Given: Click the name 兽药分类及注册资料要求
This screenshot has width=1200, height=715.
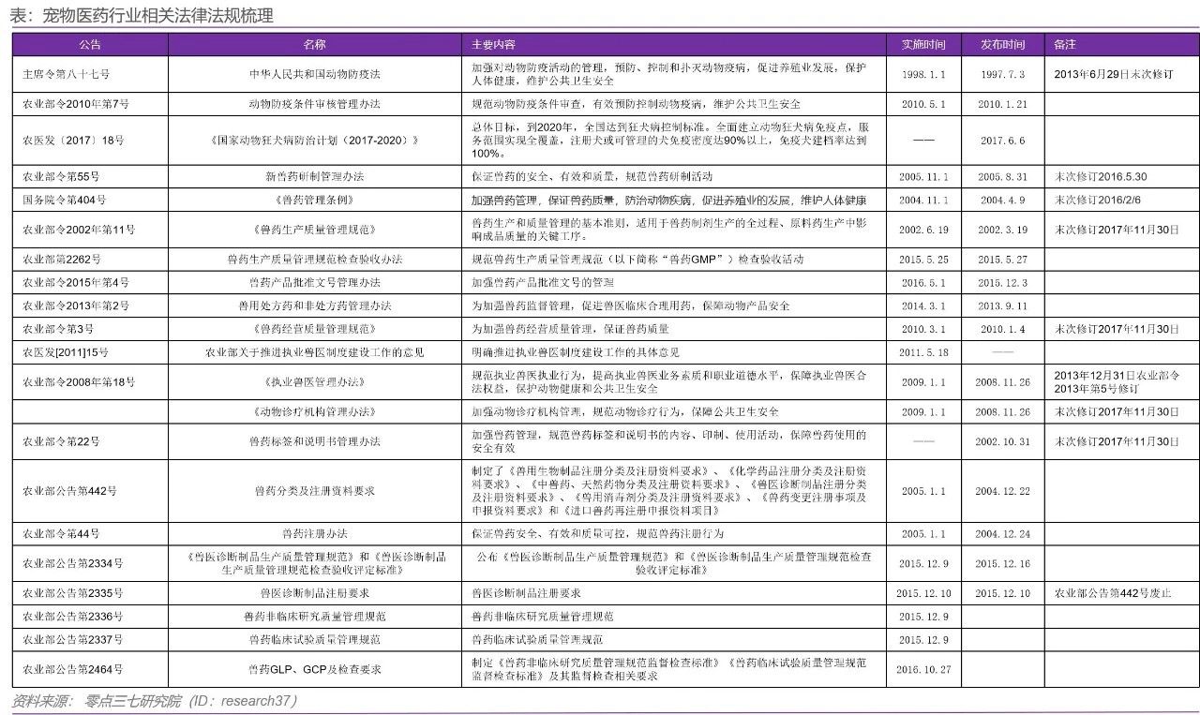Looking at the screenshot, I should click(315, 491).
